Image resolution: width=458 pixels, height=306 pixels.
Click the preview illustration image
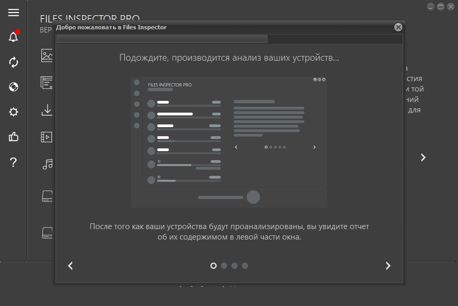[x=229, y=142]
